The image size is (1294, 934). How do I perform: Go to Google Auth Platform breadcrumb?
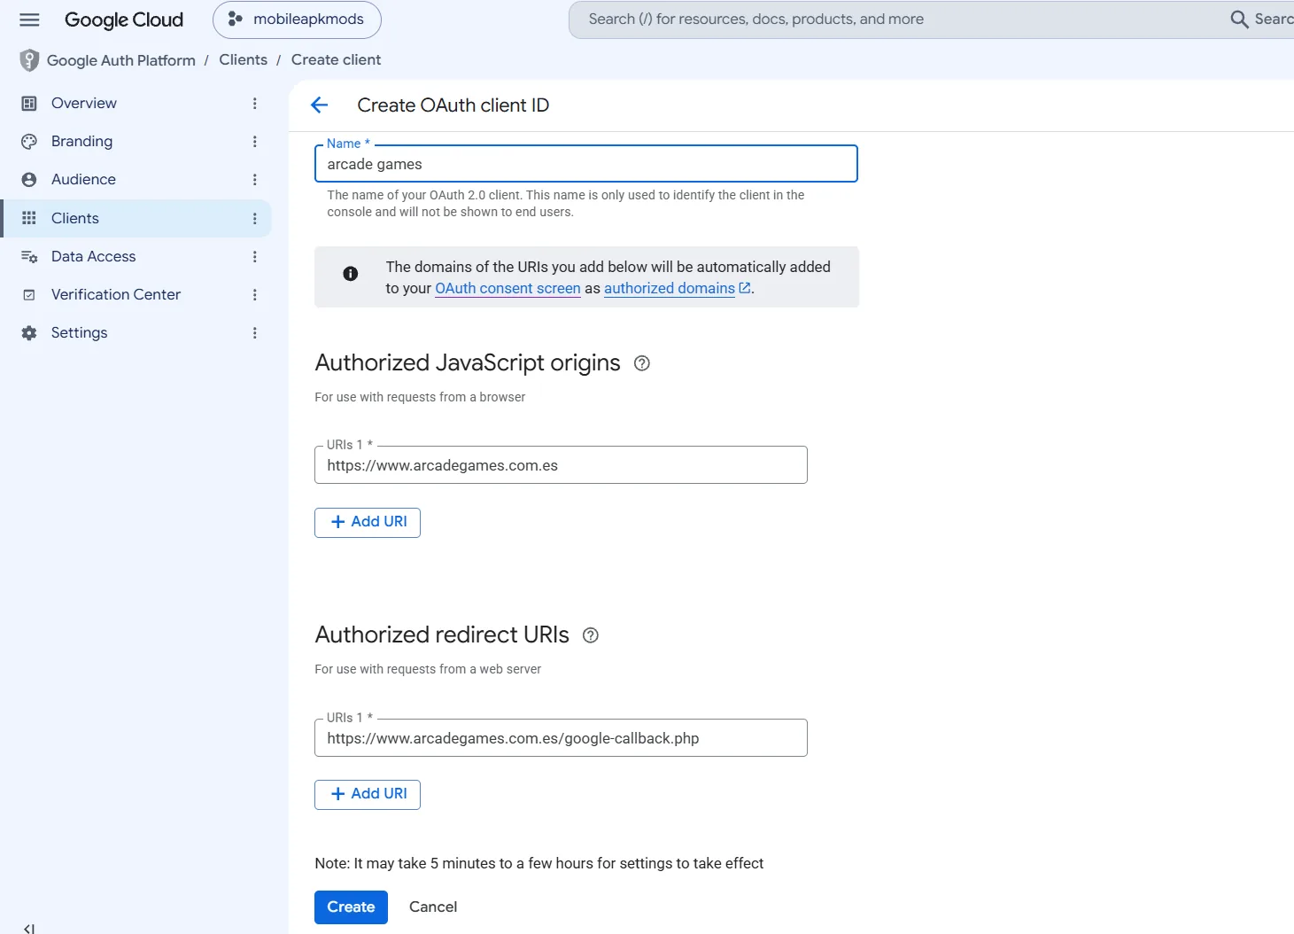[121, 60]
